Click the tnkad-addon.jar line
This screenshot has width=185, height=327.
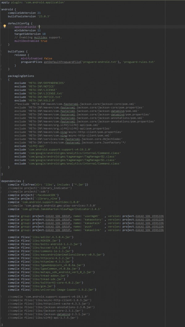[x=38, y=276]
